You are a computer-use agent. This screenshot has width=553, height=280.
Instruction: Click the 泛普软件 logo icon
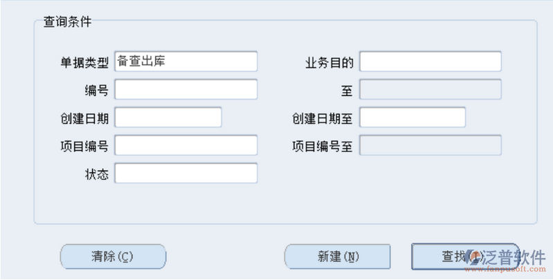click(x=475, y=256)
